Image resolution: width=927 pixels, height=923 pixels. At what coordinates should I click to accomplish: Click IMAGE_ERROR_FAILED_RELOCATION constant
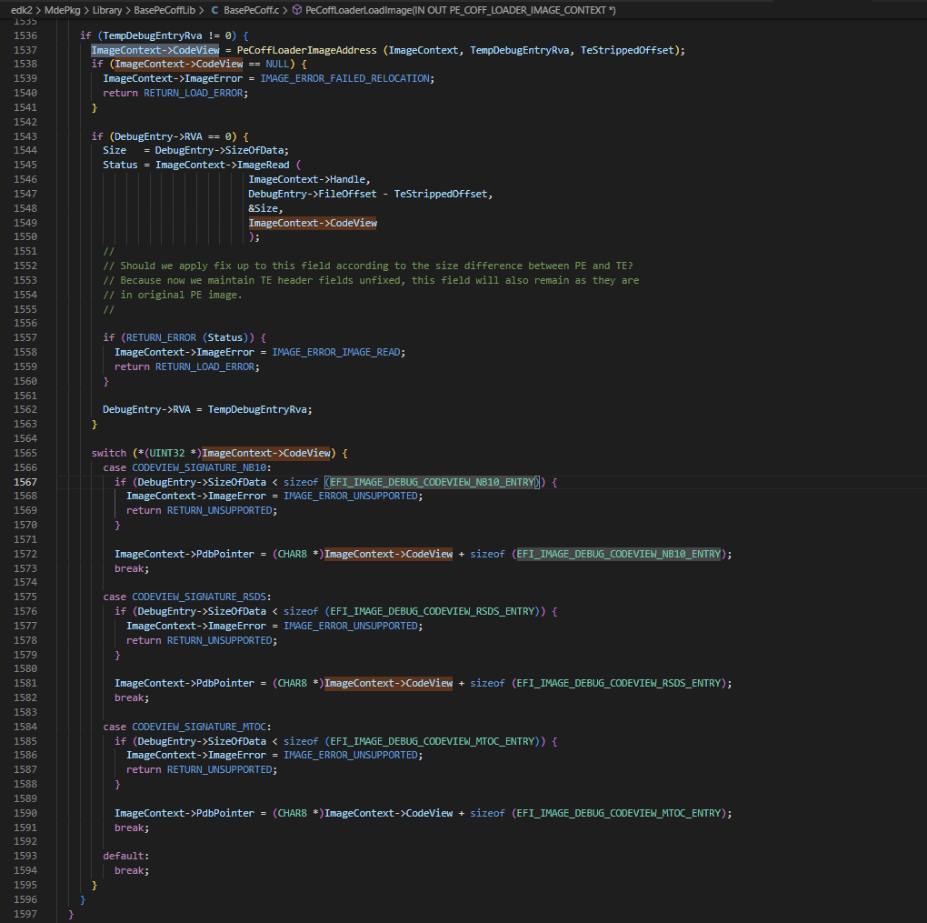click(344, 78)
